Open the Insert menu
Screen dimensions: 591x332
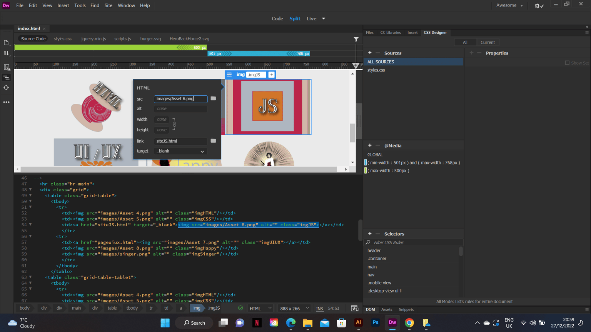pyautogui.click(x=63, y=5)
